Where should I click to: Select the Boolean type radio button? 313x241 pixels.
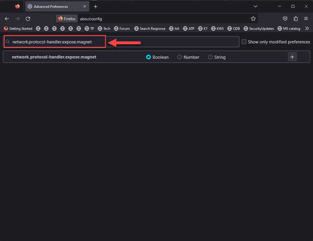tap(148, 57)
